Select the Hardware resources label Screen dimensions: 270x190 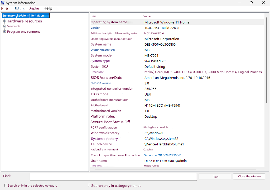[x=24, y=21]
